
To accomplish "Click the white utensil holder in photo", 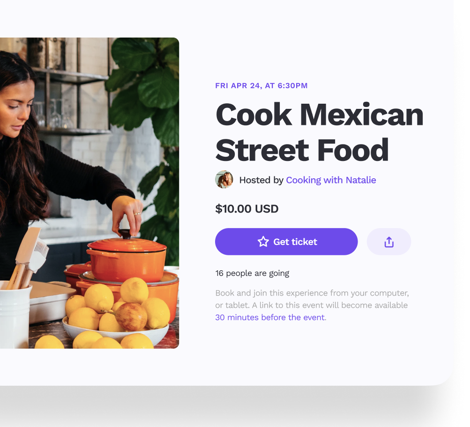I will click(x=15, y=315).
